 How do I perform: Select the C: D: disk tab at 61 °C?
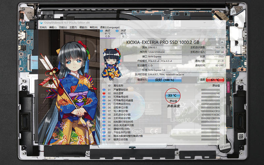click(108, 33)
